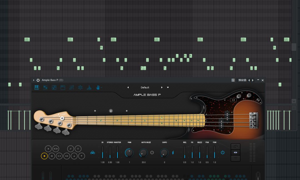
Task: Open the Ample Bass settings gear icon
Action: click(x=80, y=88)
